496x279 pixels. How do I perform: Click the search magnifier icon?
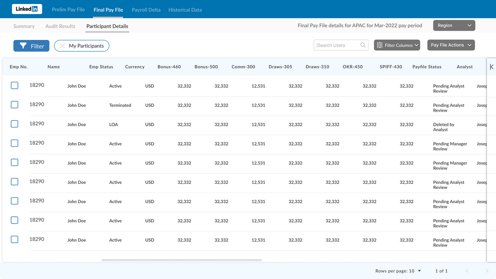pos(363,45)
